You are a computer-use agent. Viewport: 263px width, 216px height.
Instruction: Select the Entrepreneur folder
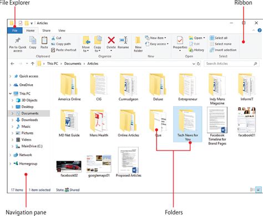pos(188,87)
